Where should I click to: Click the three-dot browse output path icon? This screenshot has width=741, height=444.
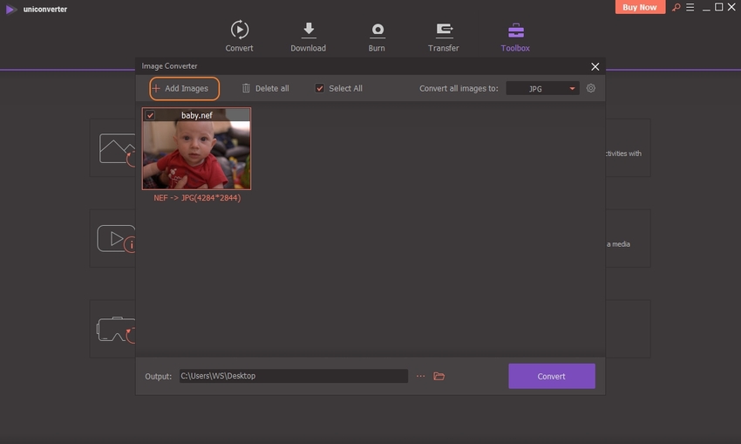pyautogui.click(x=421, y=376)
